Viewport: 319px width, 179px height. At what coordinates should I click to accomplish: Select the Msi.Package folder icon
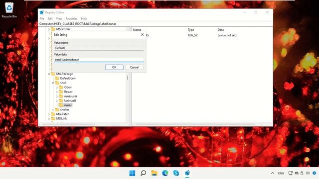(x=53, y=74)
